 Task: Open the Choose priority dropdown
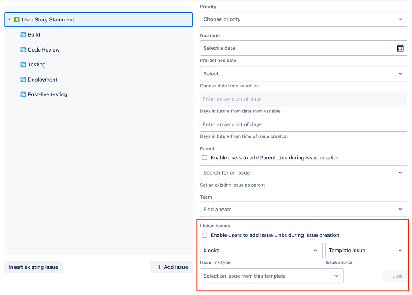304,19
